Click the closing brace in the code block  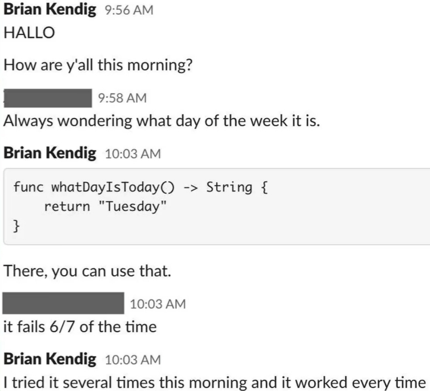click(16, 226)
